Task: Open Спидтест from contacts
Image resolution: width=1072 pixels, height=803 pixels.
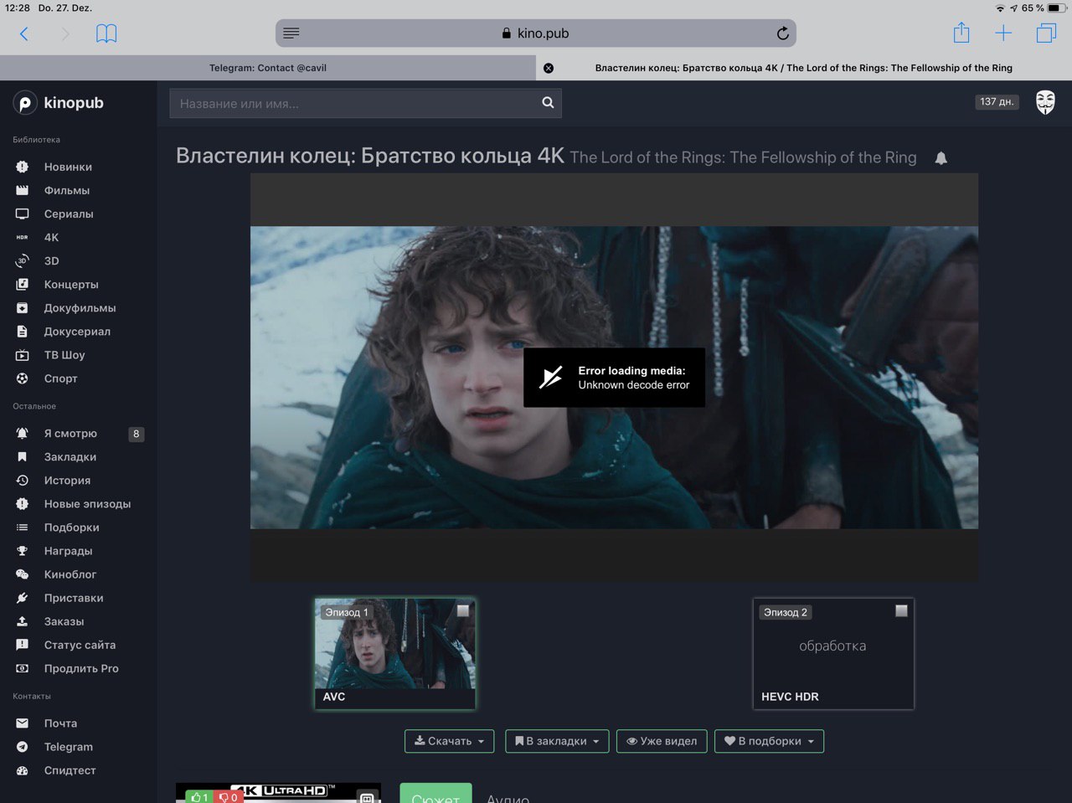Action: pos(70,770)
